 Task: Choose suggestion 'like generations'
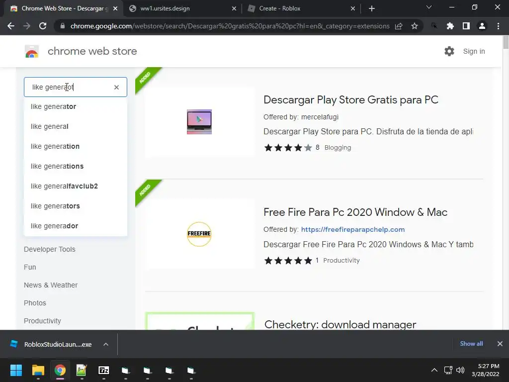pos(76,166)
